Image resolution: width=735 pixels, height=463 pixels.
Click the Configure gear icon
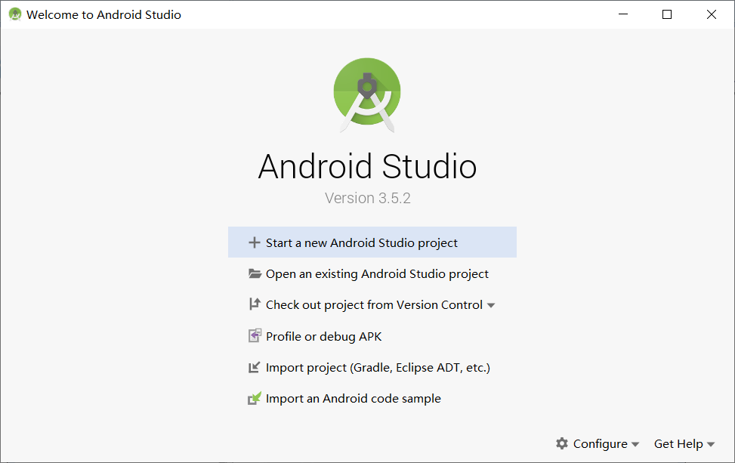561,443
